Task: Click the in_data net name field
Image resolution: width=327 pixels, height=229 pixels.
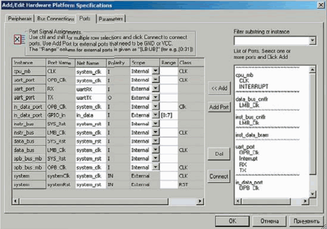Action: [x=90, y=115]
